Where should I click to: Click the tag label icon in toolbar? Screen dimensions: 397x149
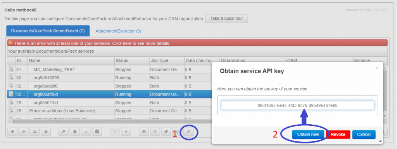pyautogui.click(x=166, y=132)
